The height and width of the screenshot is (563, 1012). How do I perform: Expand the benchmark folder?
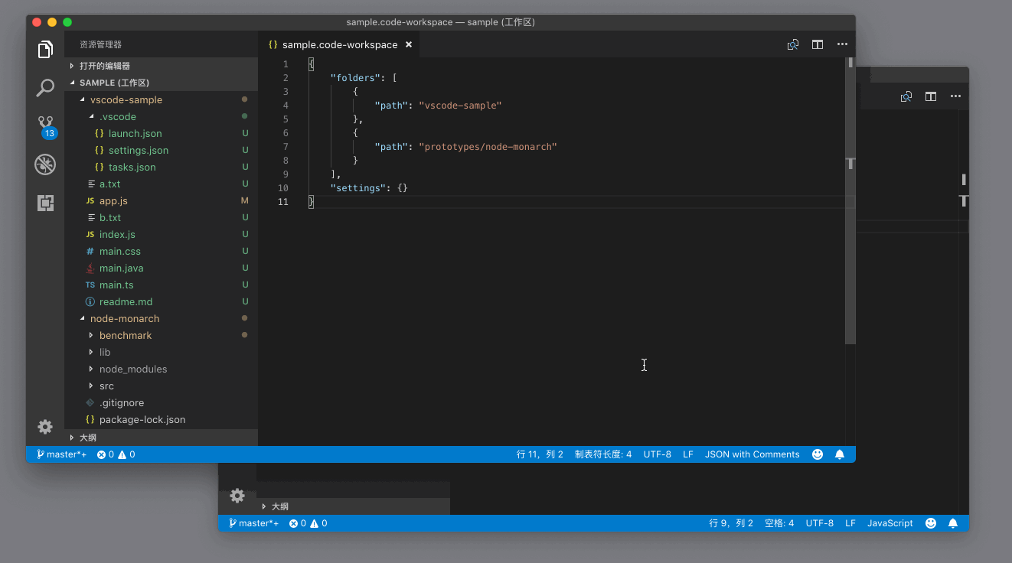(x=126, y=336)
